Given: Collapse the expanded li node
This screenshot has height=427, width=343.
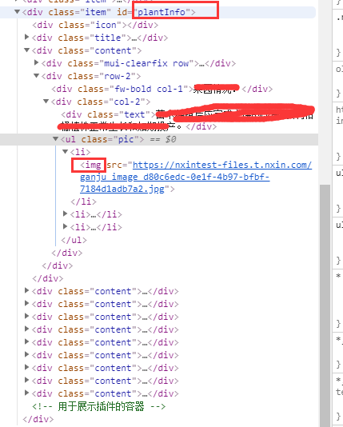Looking at the screenshot, I should (x=65, y=151).
